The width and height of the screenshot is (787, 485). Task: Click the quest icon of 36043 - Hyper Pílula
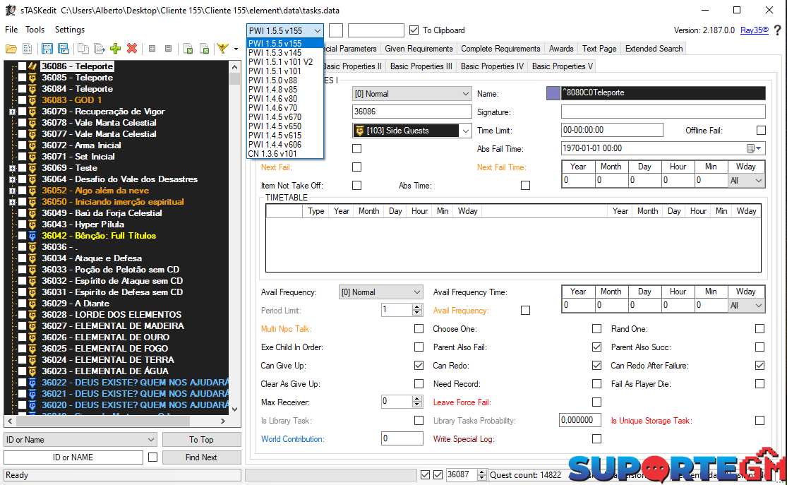[32, 224]
